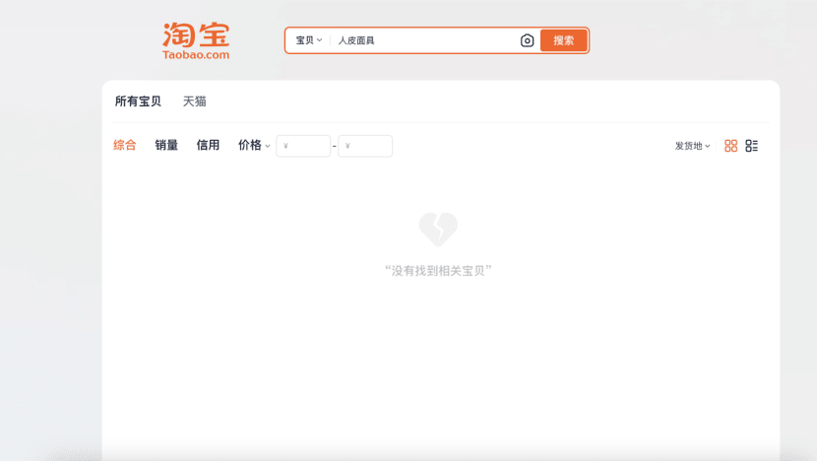Expand the 宝贝 search type dropdown
Image resolution: width=817 pixels, height=461 pixels.
coord(309,40)
